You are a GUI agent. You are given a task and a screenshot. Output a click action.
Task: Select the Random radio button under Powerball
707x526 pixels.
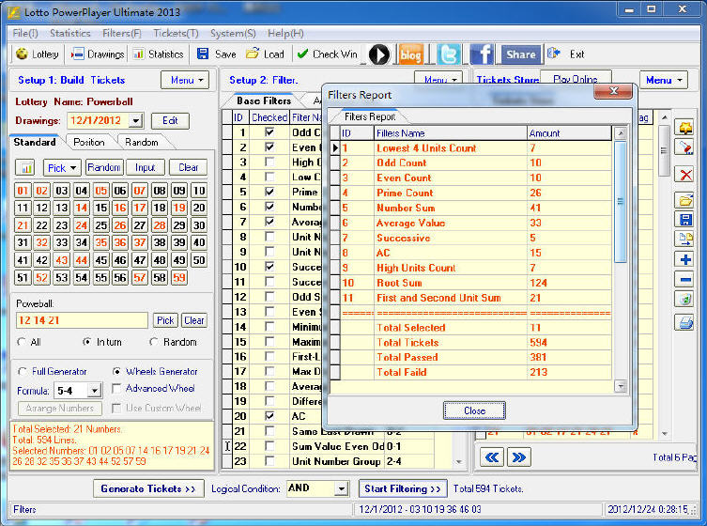154,342
